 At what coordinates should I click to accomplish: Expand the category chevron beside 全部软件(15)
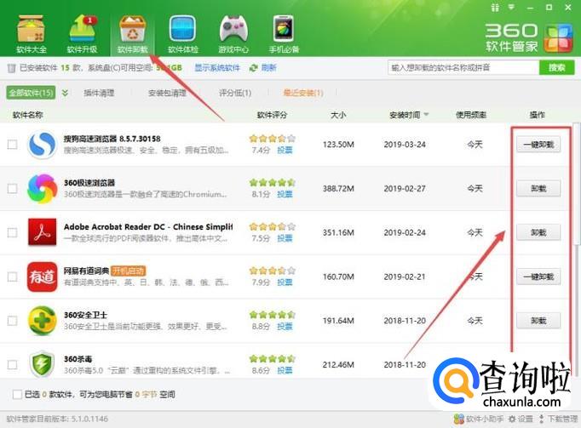[x=65, y=93]
